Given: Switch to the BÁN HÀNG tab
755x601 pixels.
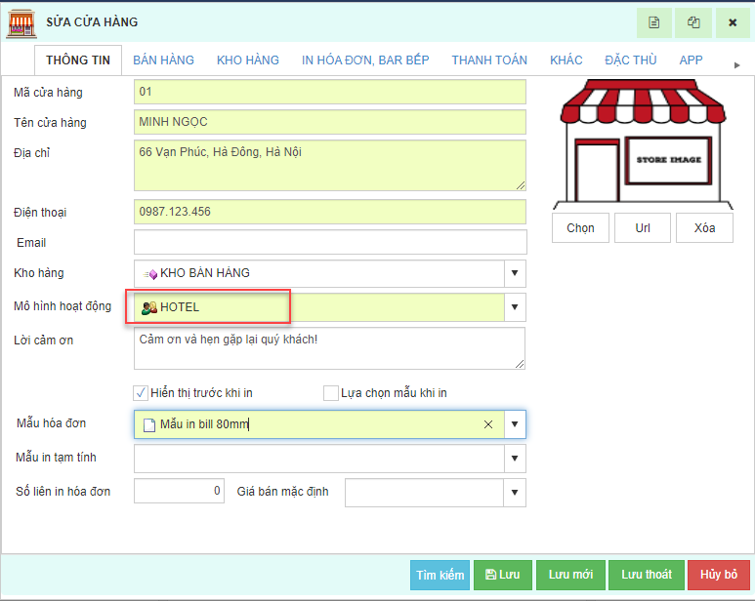Looking at the screenshot, I should pyautogui.click(x=163, y=60).
